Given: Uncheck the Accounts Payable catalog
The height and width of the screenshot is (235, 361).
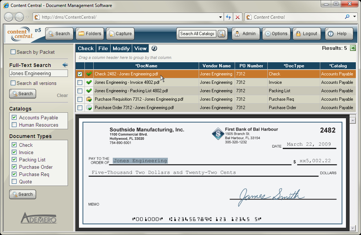Looking at the screenshot, I should [14, 117].
